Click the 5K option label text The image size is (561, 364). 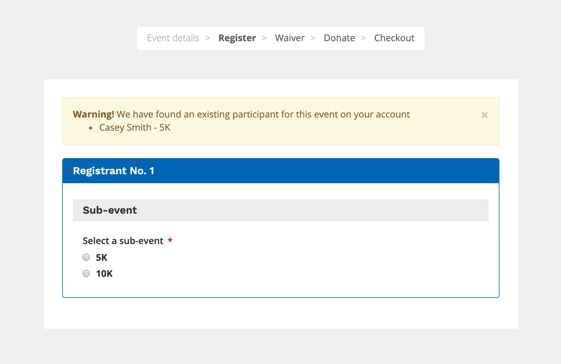tap(102, 257)
